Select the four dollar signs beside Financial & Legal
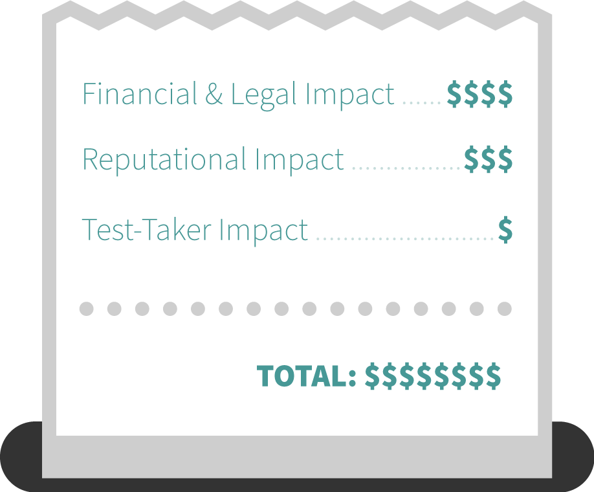 479,94
